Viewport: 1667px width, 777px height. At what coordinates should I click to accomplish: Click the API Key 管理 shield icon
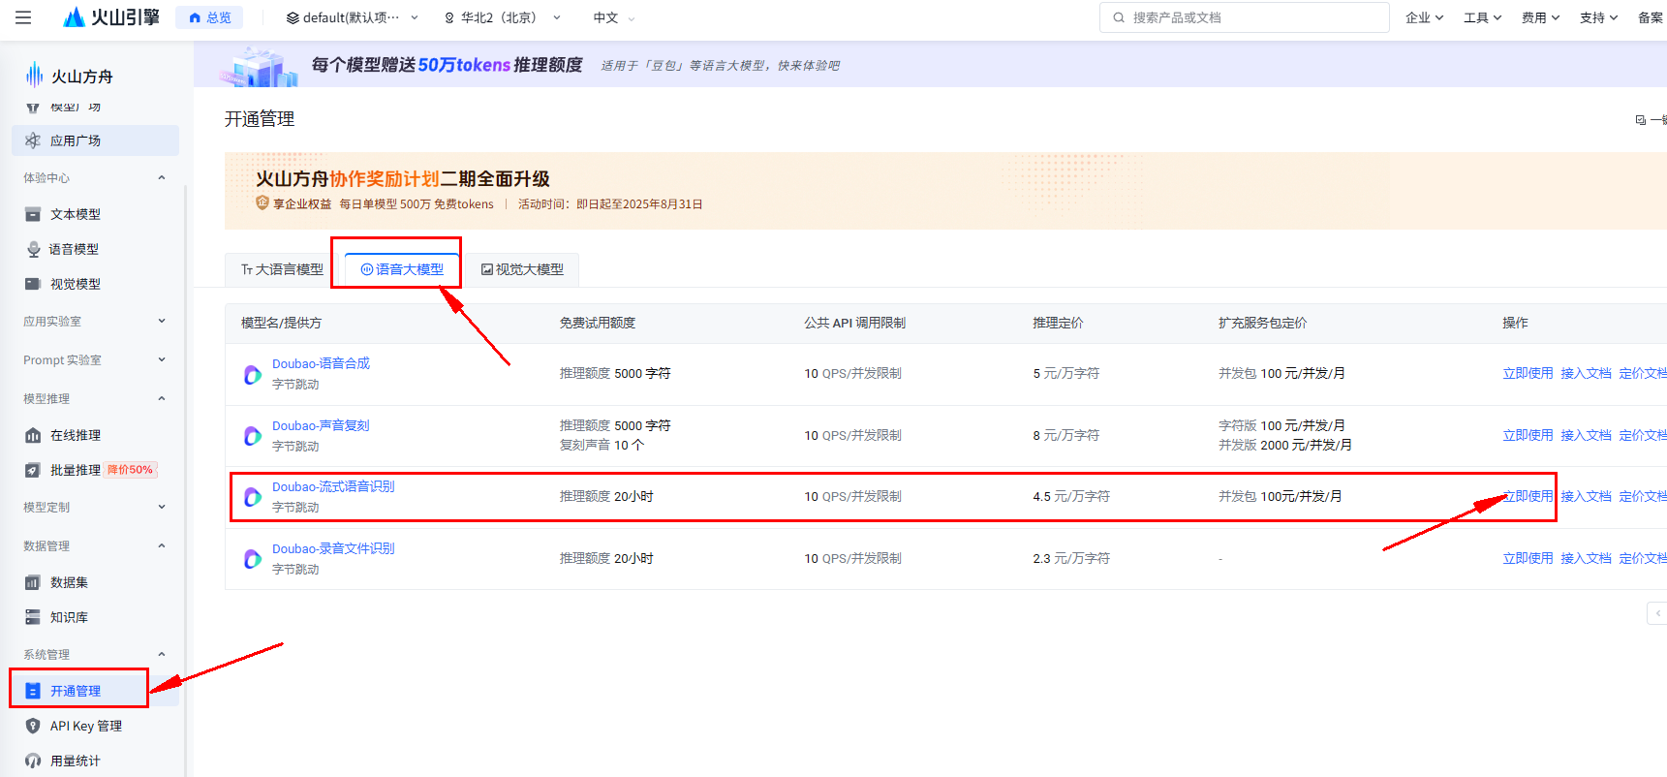point(33,726)
